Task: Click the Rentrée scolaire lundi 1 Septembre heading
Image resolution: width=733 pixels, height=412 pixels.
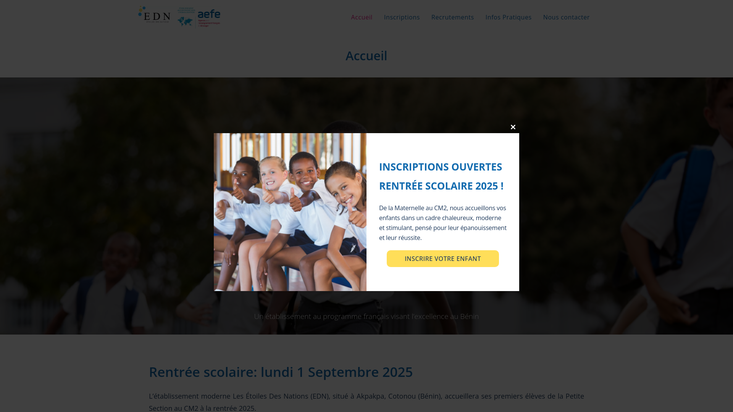Action: [281, 372]
